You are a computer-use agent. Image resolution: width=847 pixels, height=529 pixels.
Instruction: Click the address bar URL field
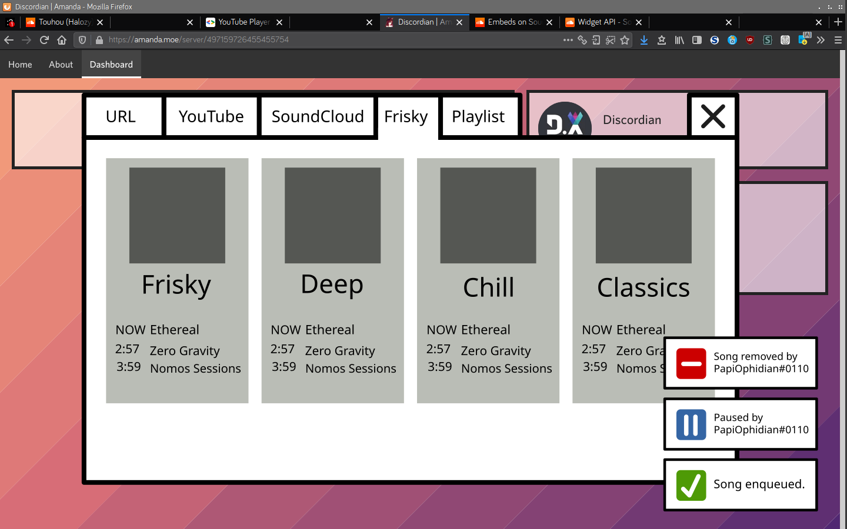329,40
